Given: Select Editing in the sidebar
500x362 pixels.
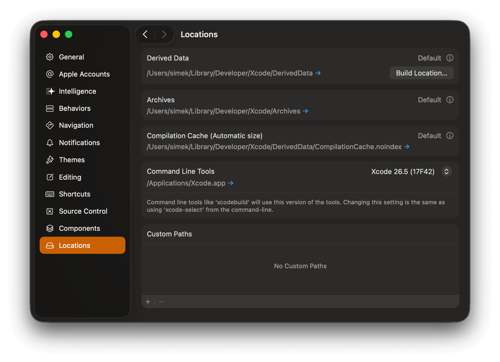Looking at the screenshot, I should [x=83, y=177].
